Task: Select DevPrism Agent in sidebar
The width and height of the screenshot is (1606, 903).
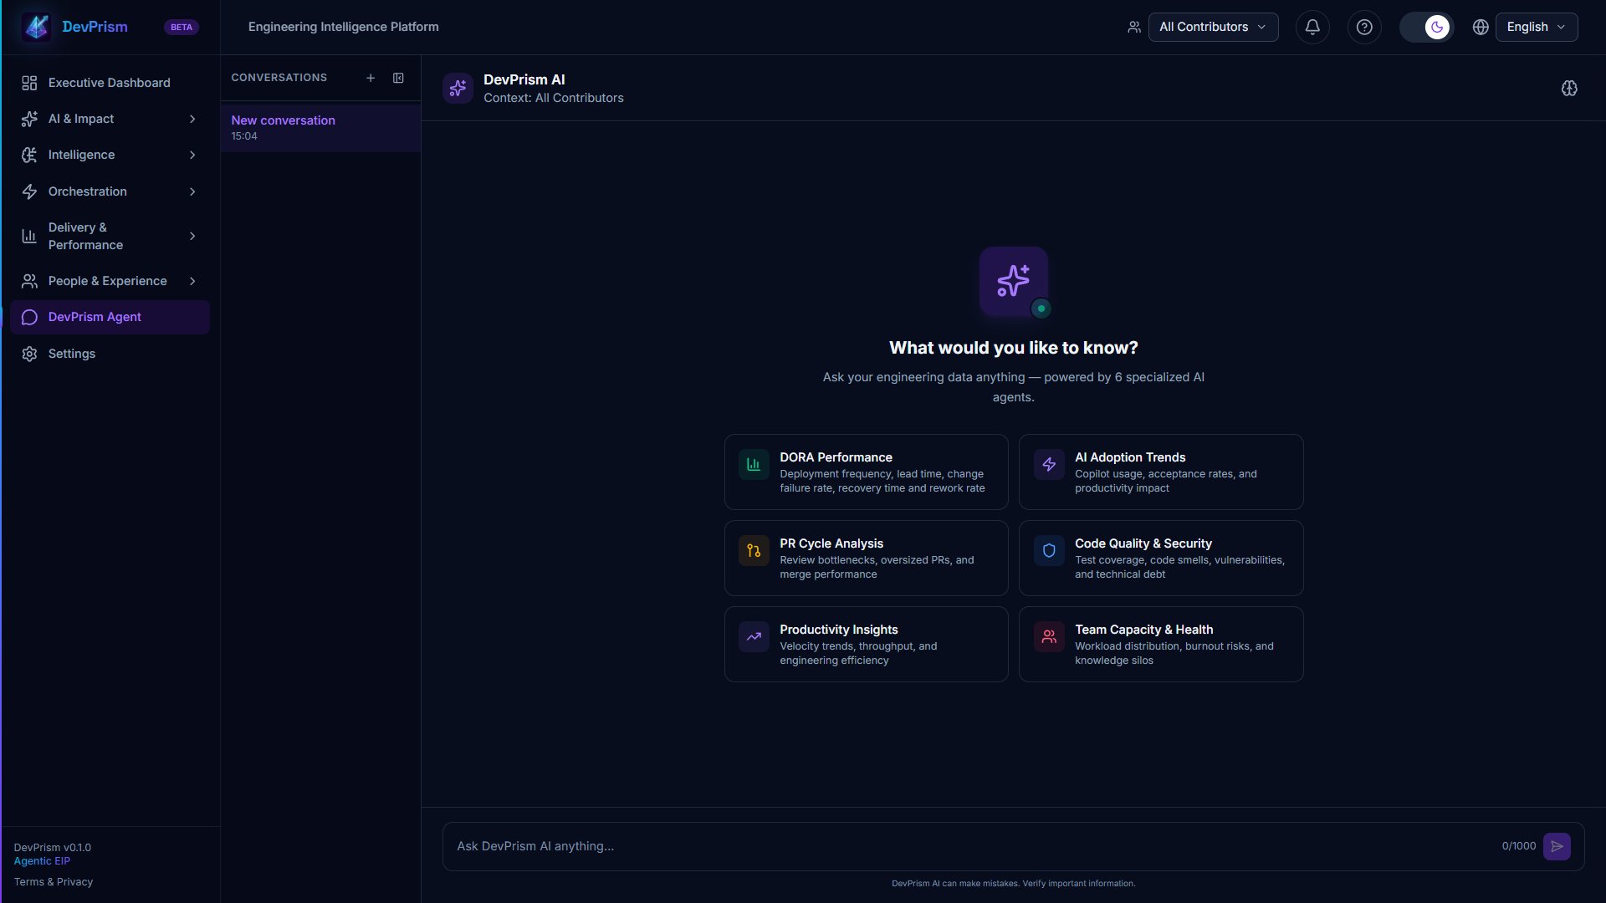Action: tap(110, 317)
